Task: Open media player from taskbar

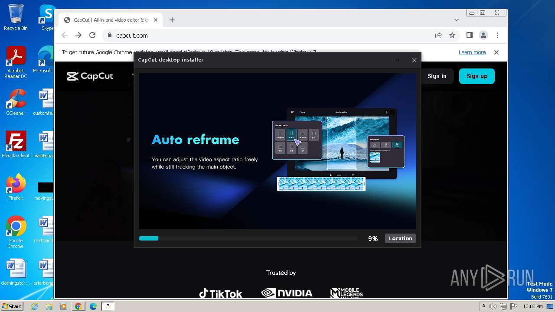Action: (64, 306)
